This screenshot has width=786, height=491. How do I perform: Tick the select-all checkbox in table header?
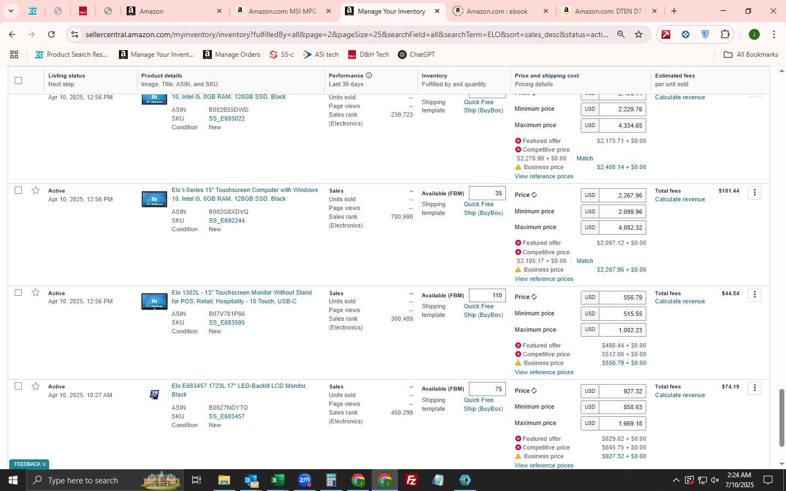coord(18,80)
